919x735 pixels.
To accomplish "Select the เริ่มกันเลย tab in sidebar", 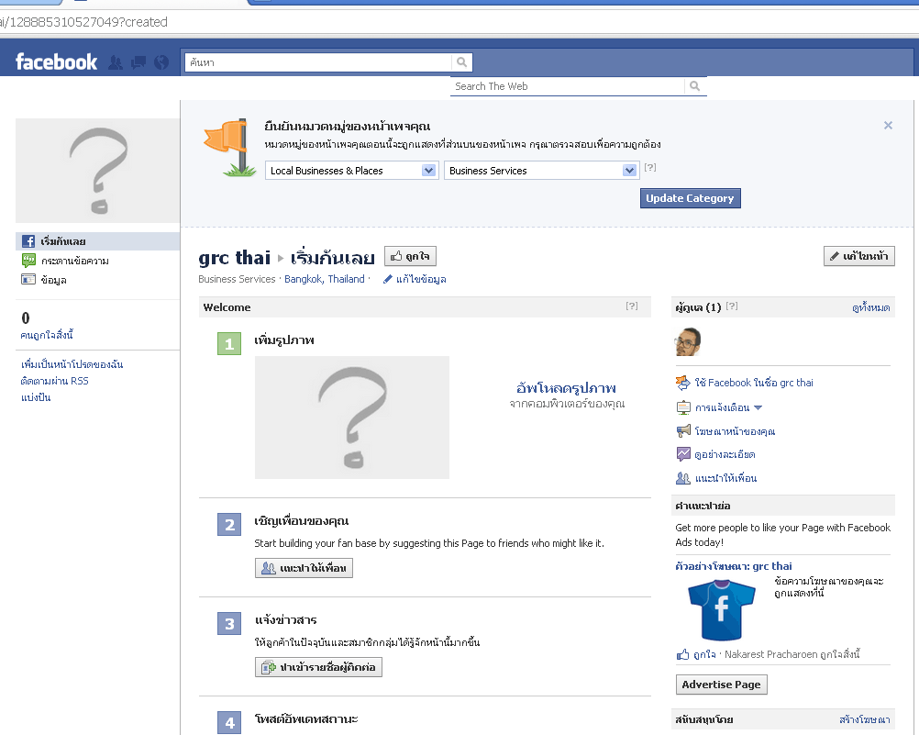I will point(98,241).
